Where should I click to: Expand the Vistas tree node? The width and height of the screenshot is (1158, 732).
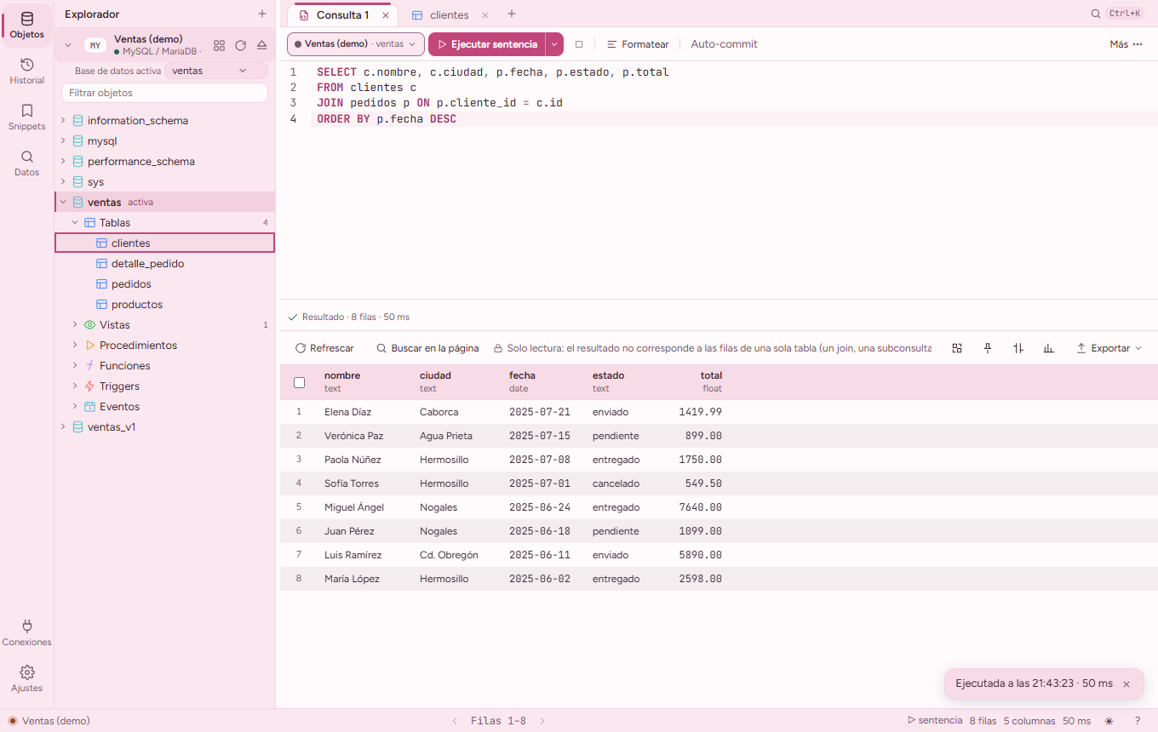click(75, 325)
